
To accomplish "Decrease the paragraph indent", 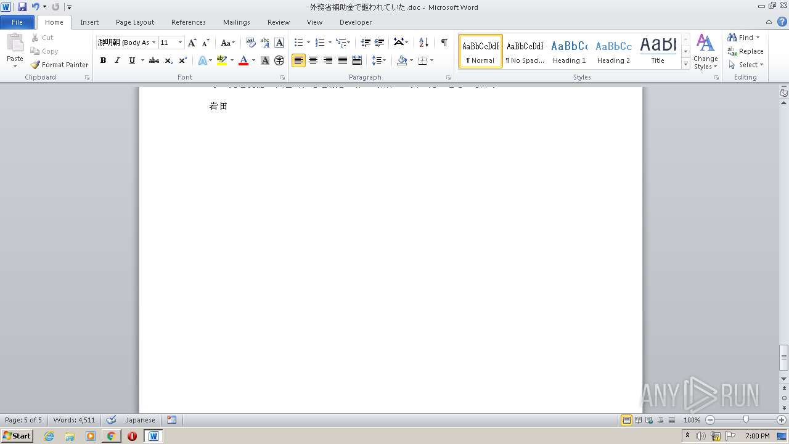I will pos(366,43).
